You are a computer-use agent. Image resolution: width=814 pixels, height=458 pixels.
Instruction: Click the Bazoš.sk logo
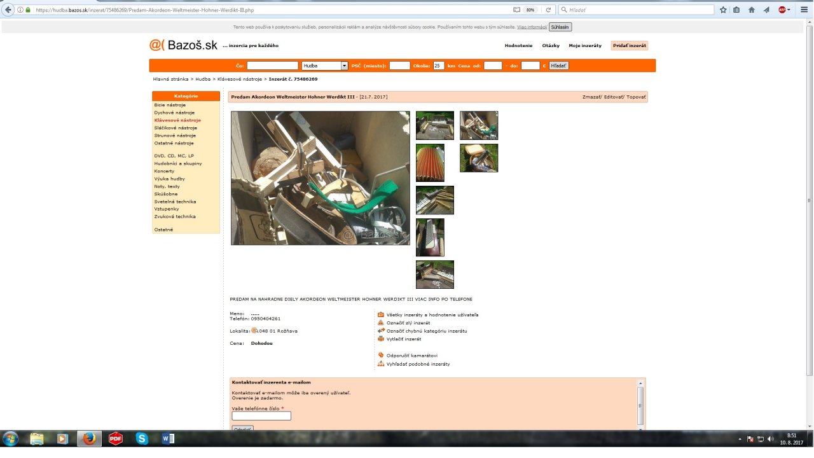click(x=183, y=45)
